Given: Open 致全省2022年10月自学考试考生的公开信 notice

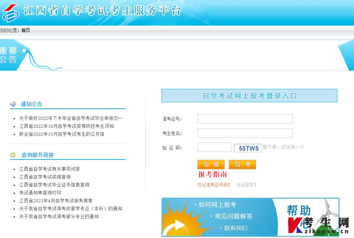Looking at the screenshot, I should coord(62,134).
